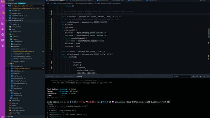Viewport: 210px width, 118px height.
Task: Open stringifyPayload.spec.ts file
Action: pos(21,54)
